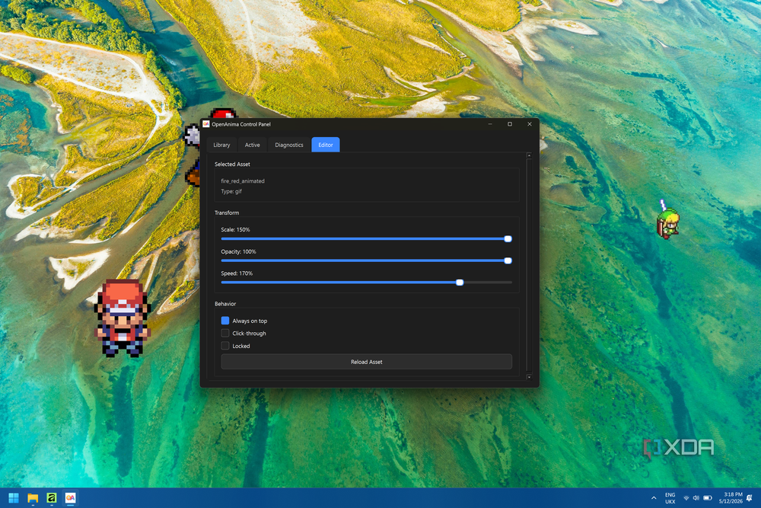This screenshot has width=761, height=508.
Task: Click the battery tray icon
Action: pos(708,498)
